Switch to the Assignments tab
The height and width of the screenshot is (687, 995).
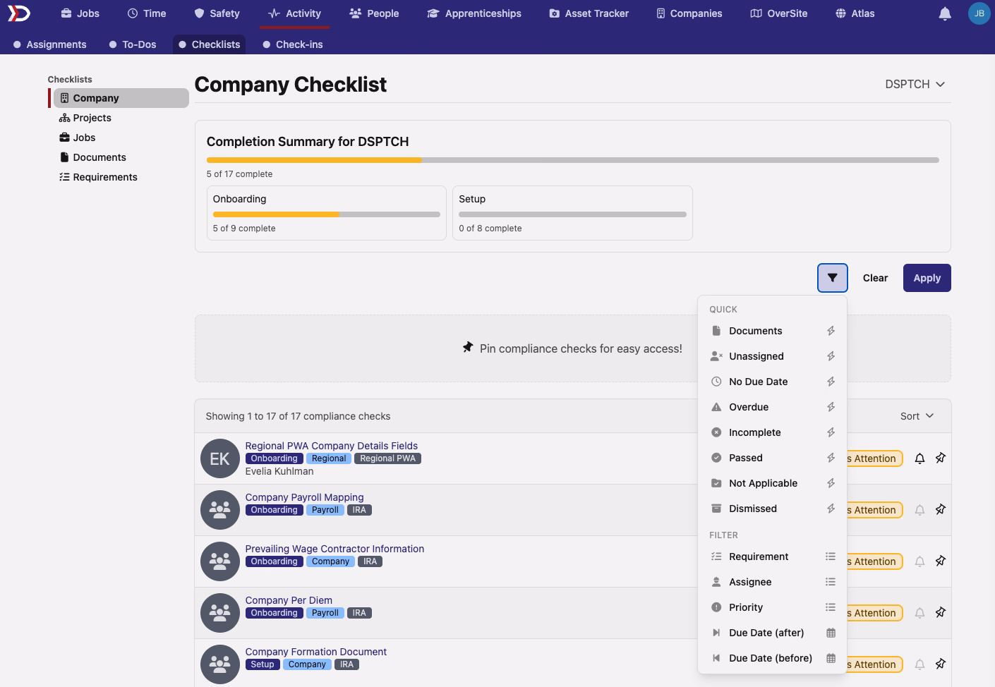(x=49, y=44)
